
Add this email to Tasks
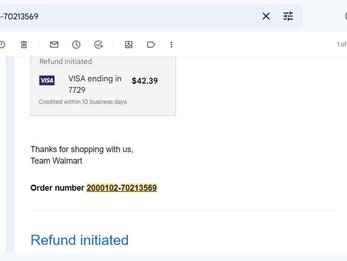(98, 45)
